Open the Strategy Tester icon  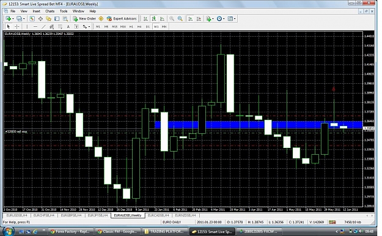(x=65, y=18)
